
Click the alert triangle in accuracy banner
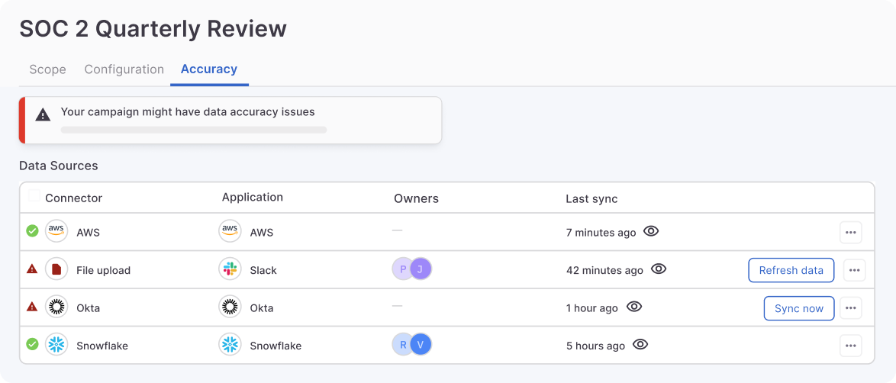click(x=44, y=114)
